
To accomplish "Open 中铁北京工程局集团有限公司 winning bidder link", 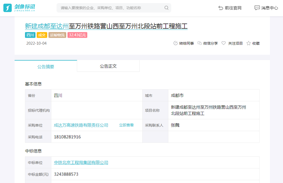I will (81, 162).
